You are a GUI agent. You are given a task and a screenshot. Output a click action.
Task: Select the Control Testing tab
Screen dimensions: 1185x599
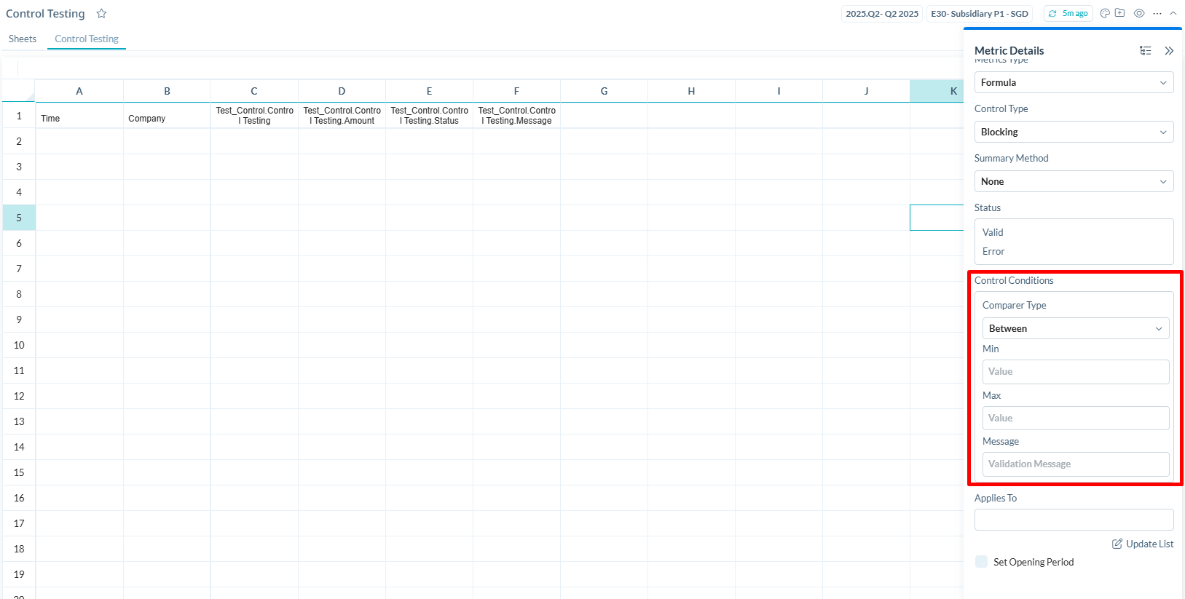[87, 39]
